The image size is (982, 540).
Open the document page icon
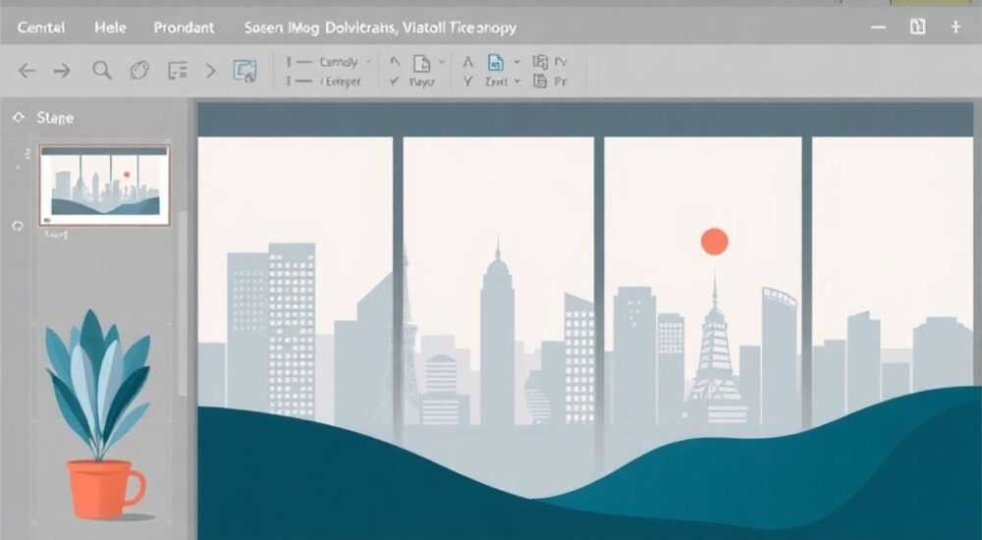[x=422, y=63]
